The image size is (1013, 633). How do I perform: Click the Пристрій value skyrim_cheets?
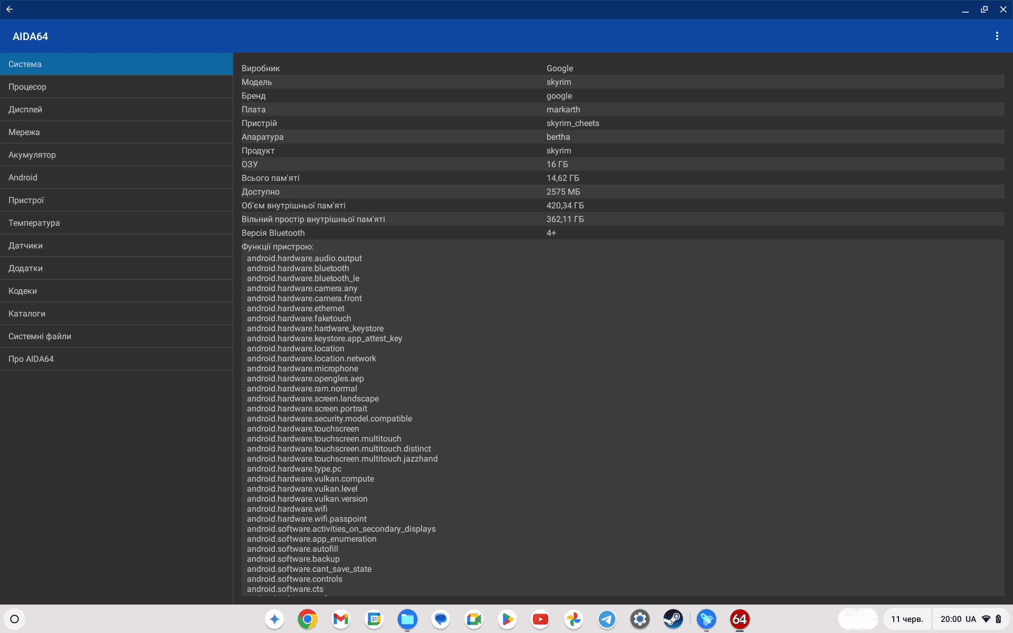(x=572, y=123)
